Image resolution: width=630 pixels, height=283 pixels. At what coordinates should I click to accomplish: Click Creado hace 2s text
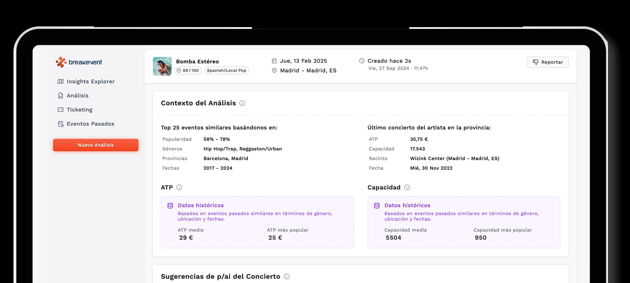(x=389, y=61)
